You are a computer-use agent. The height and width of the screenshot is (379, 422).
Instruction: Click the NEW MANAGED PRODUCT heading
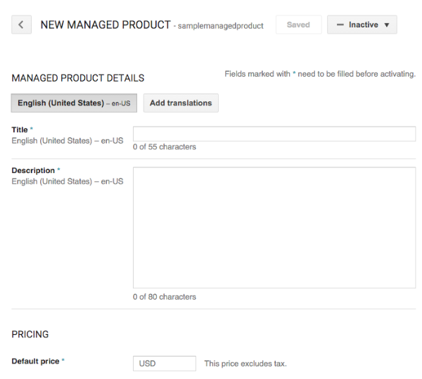point(105,25)
